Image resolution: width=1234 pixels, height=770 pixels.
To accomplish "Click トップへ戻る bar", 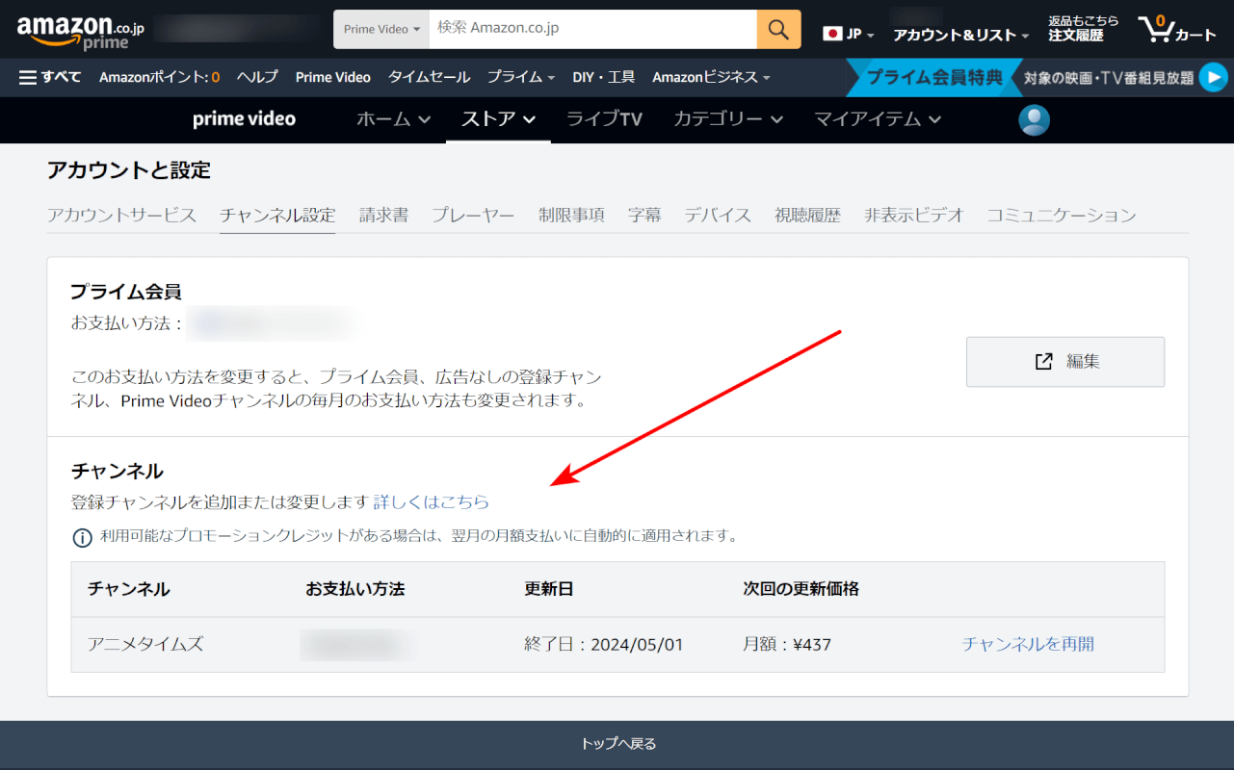I will pos(617,744).
